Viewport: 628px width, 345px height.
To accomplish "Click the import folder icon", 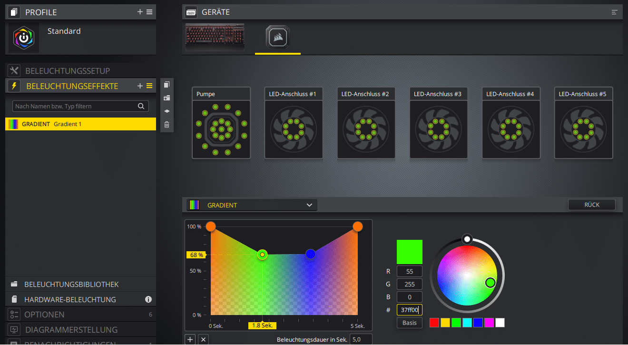I will (x=167, y=98).
